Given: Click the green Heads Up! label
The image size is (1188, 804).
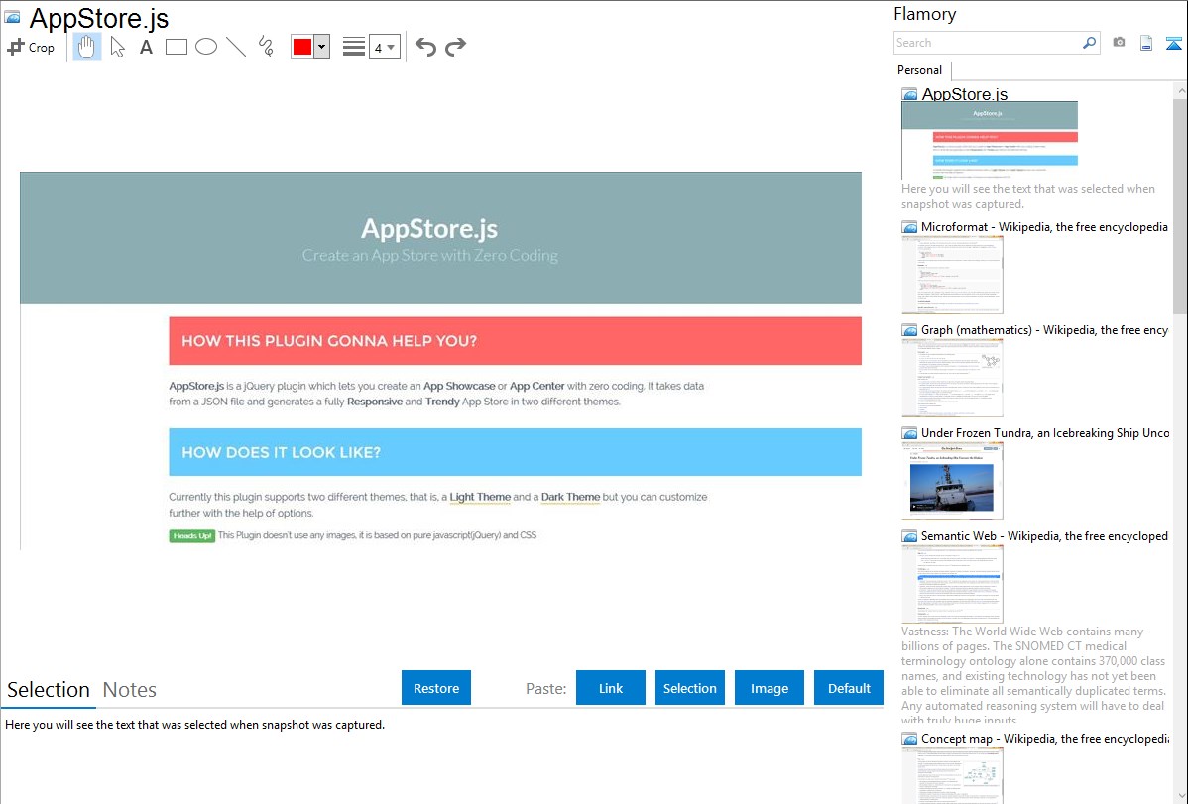Looking at the screenshot, I should point(191,535).
